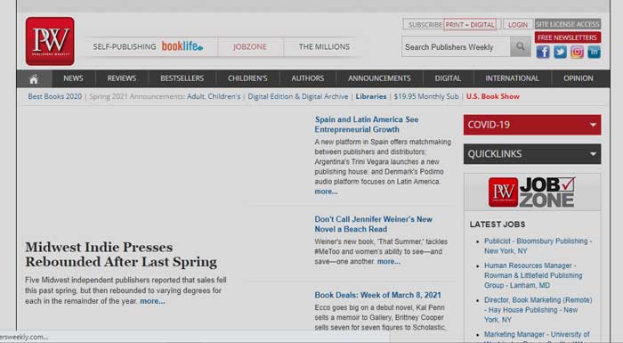
Task: Open the BESTSELLERS menu
Action: [x=182, y=78]
